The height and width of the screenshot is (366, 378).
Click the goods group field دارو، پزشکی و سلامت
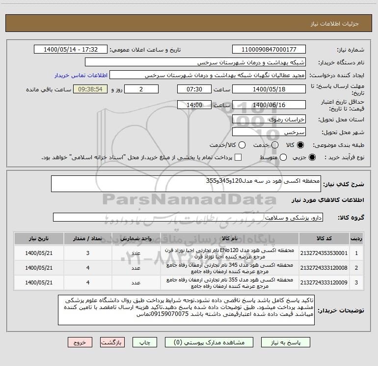188,217
